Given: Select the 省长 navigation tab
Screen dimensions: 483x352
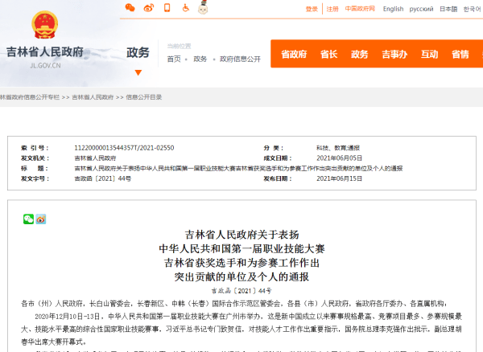Looking at the screenshot, I should tap(328, 54).
